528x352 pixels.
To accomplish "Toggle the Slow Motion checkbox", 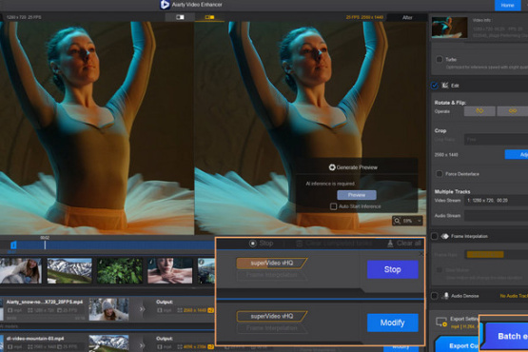I will click(440, 270).
